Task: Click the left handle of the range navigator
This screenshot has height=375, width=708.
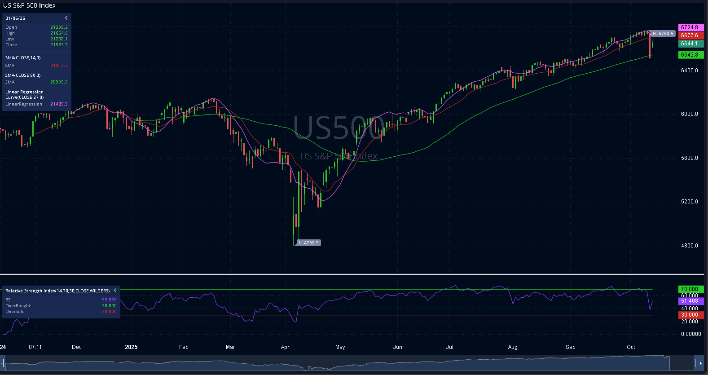Action: pos(3,363)
